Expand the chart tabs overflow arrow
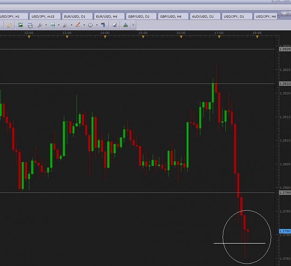Image resolution: width=291 pixels, height=266 pixels. tap(279, 17)
